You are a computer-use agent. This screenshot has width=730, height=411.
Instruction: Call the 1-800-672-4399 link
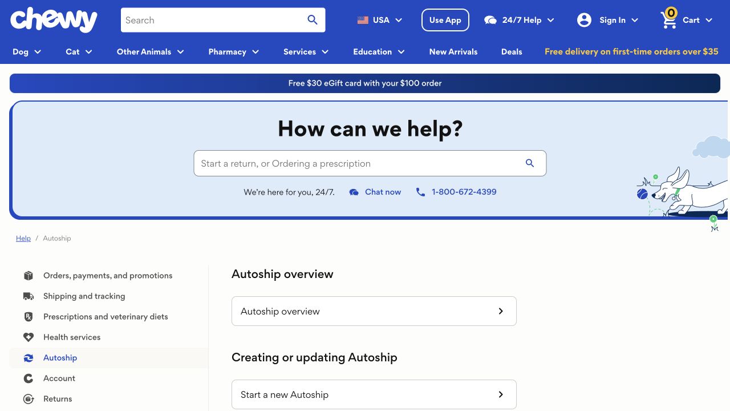(464, 192)
